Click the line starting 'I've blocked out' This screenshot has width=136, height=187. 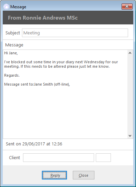61,62
